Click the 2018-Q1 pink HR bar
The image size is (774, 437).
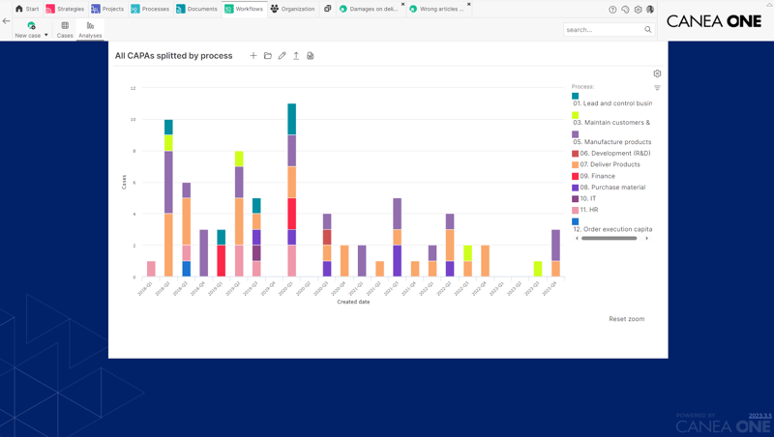tap(151, 269)
